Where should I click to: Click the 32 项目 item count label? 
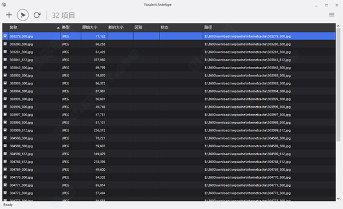point(63,15)
